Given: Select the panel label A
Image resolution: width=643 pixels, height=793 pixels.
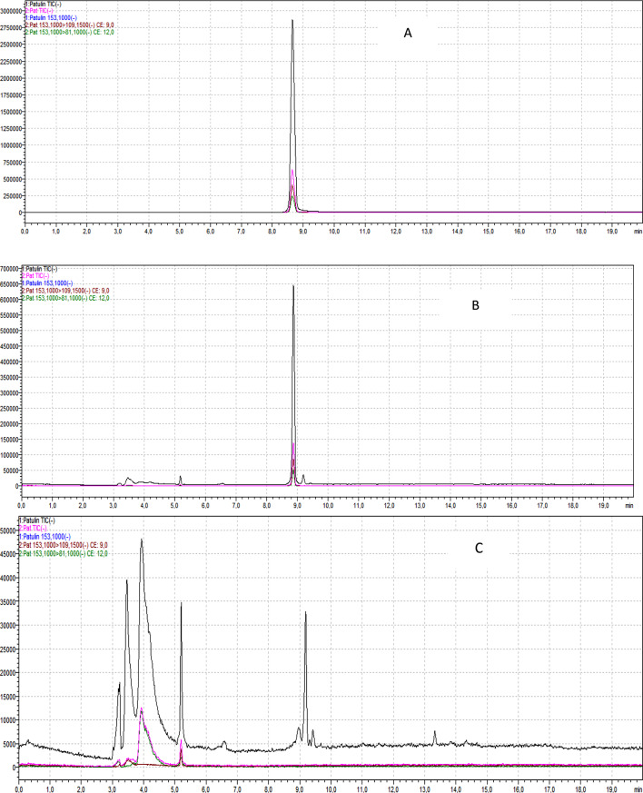Looking at the screenshot, I should (408, 33).
